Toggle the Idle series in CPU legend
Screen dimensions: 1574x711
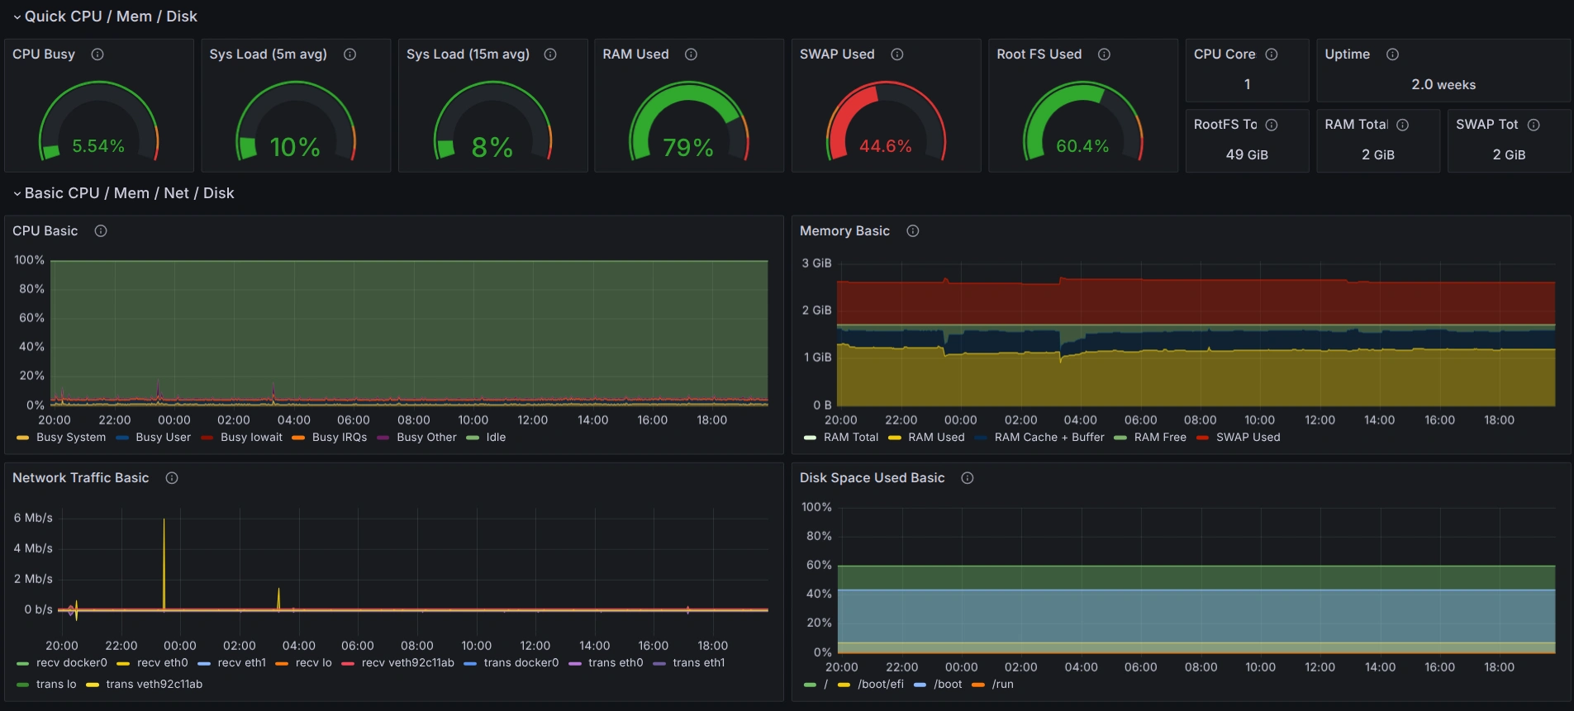[496, 438]
